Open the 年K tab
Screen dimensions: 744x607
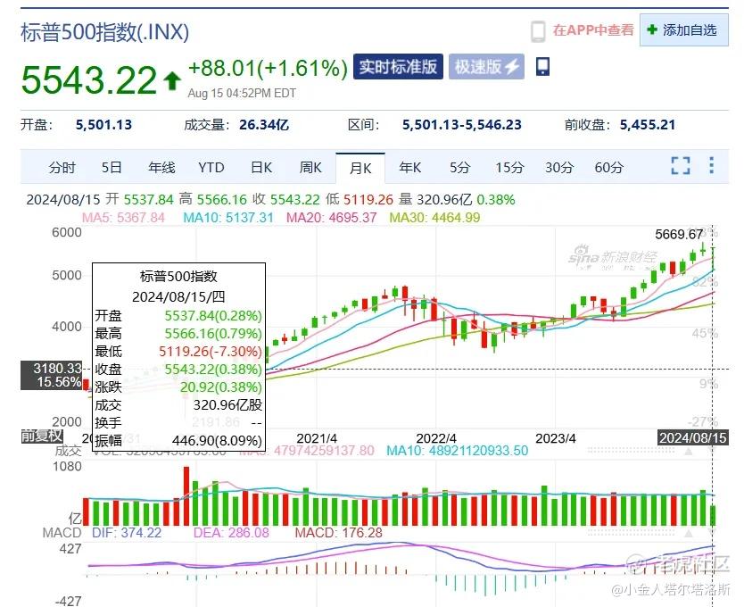410,168
